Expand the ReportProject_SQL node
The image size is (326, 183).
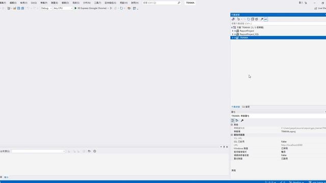tap(233, 34)
